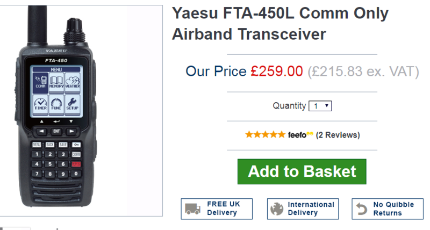
Task: Open the Quantity dropdown
Action: 320,106
